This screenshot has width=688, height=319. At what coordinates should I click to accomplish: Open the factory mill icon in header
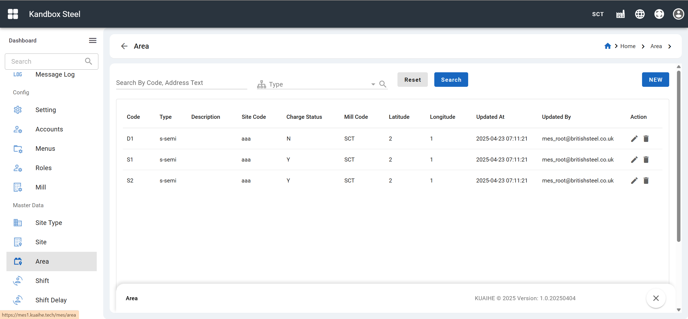click(x=620, y=14)
